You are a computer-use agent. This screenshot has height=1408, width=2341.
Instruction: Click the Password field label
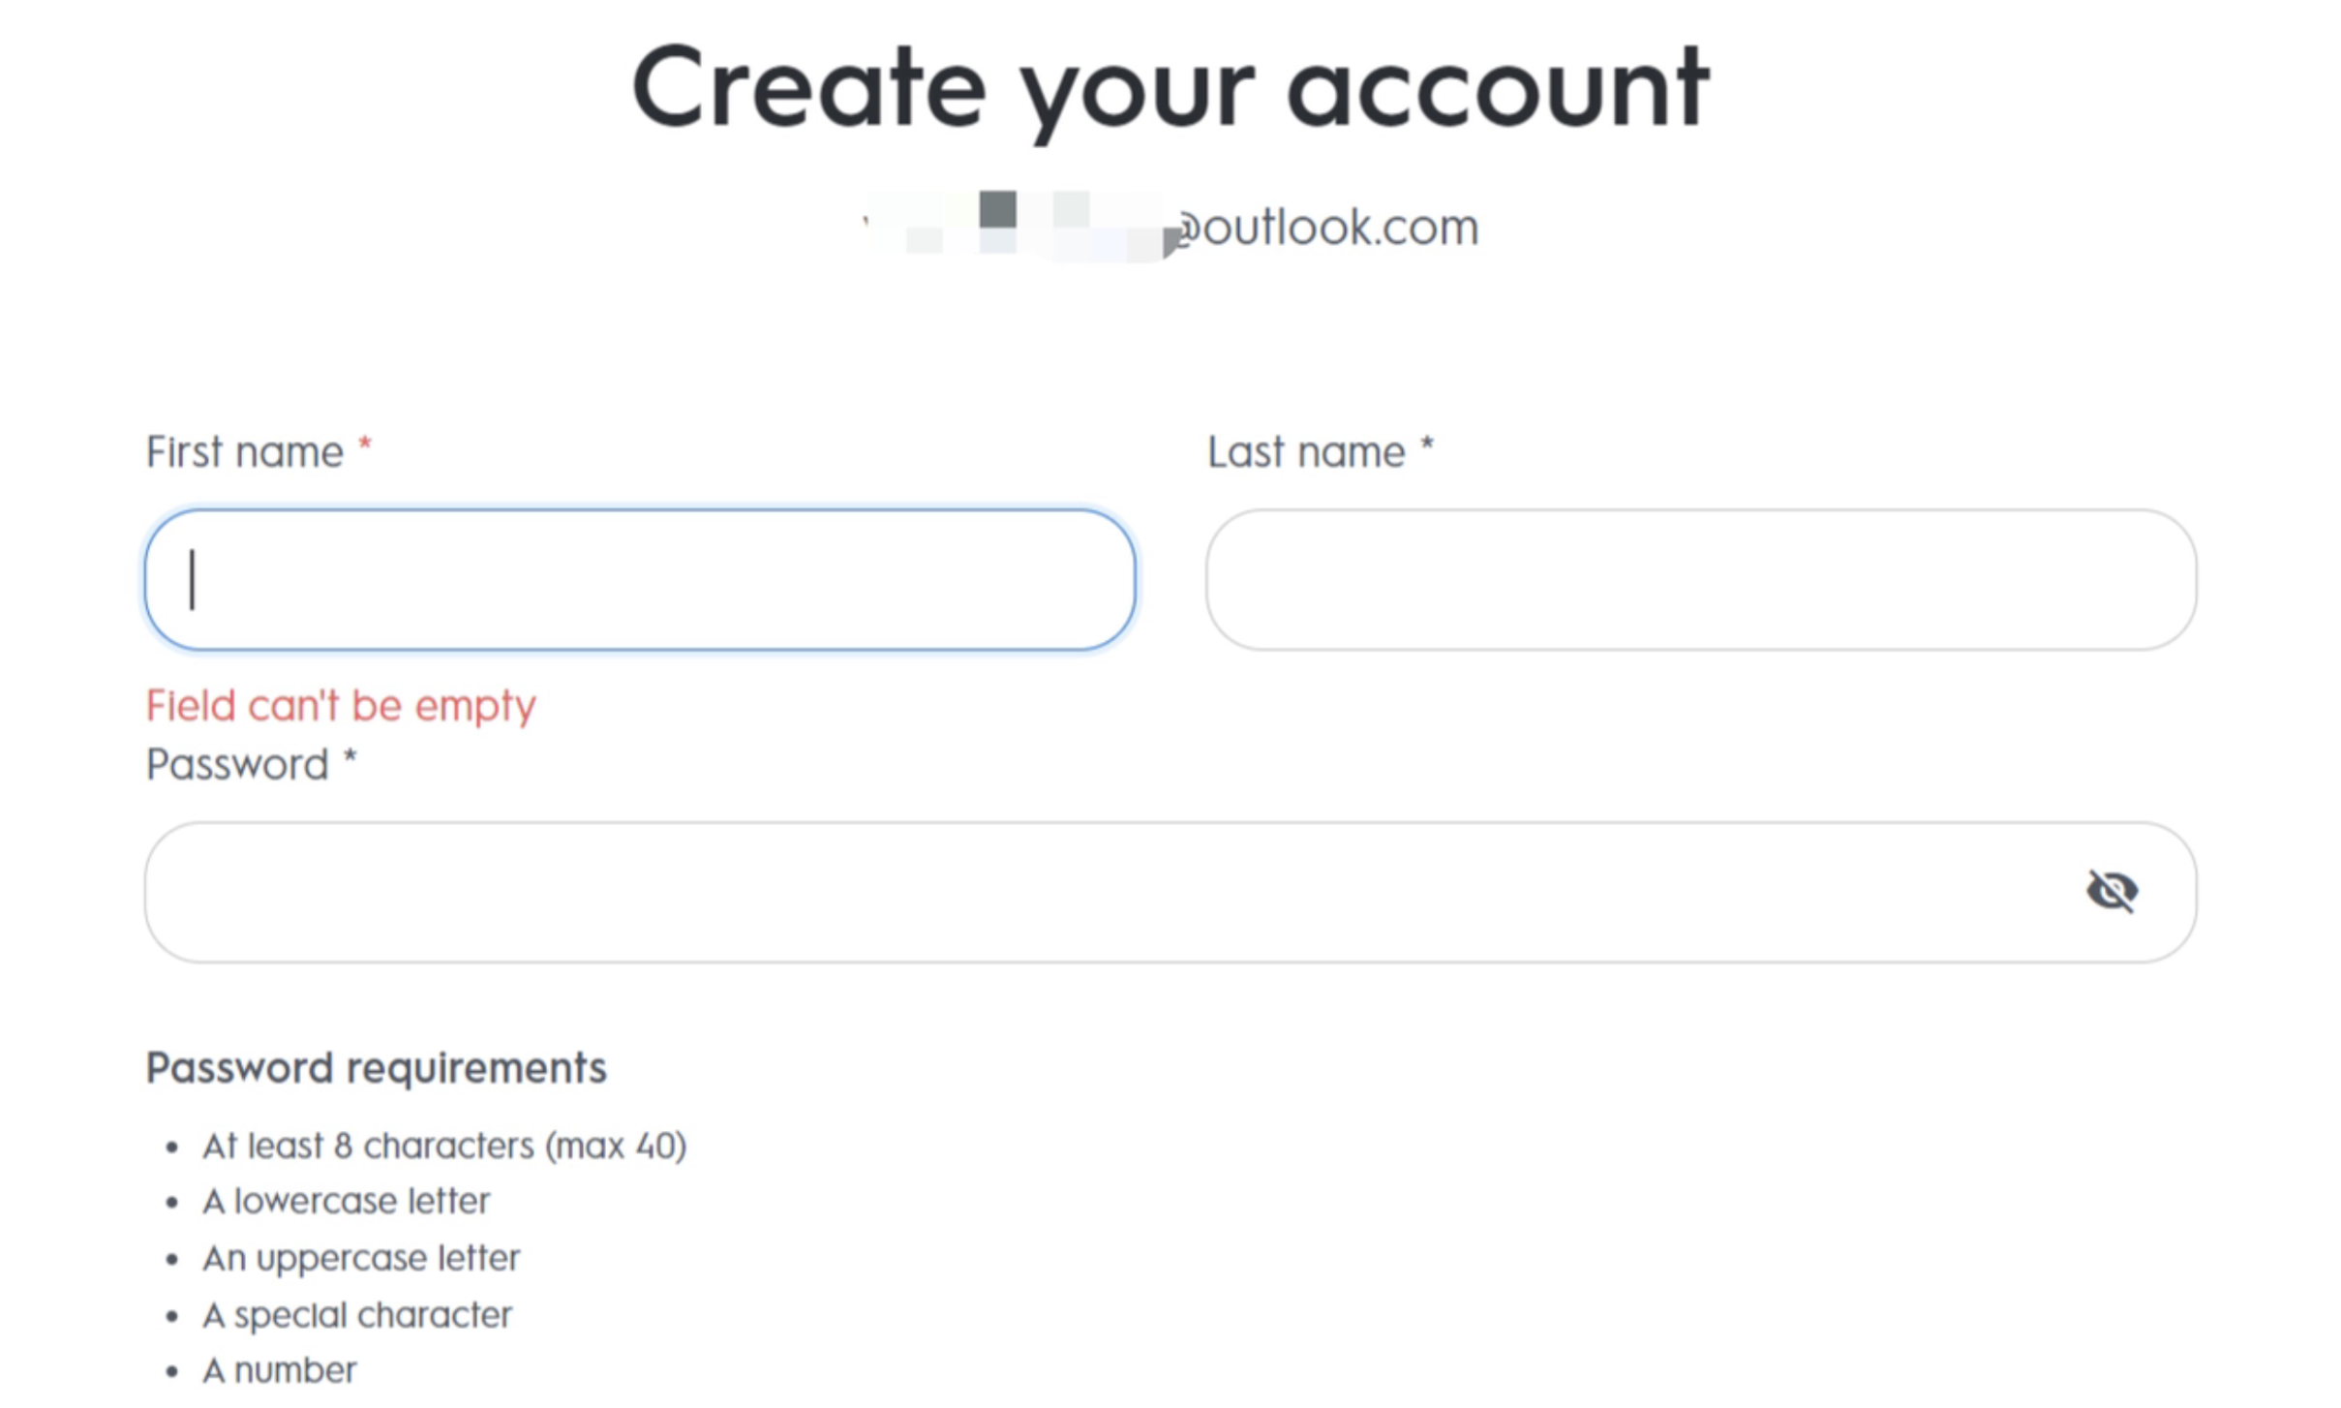coord(237,765)
